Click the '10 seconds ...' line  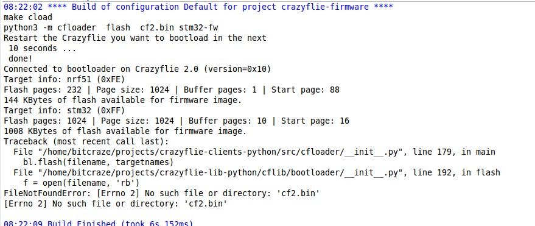[43, 48]
